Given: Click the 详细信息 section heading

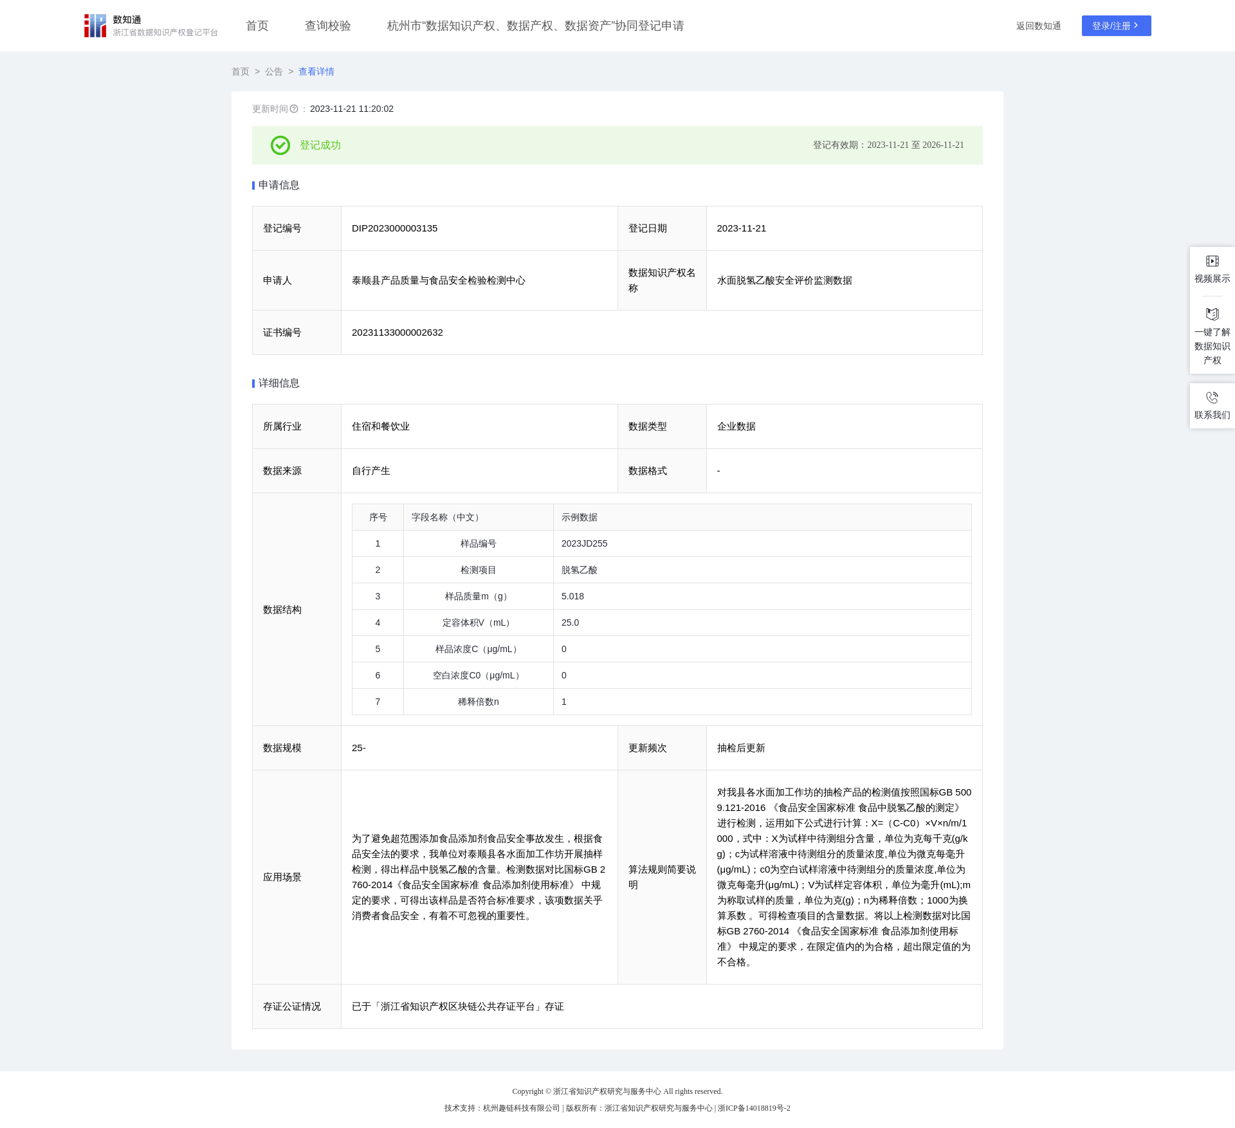Looking at the screenshot, I should 279,383.
